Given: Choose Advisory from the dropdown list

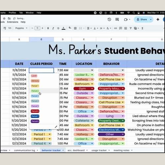Looking at the screenshot, I should (x=35, y=81).
